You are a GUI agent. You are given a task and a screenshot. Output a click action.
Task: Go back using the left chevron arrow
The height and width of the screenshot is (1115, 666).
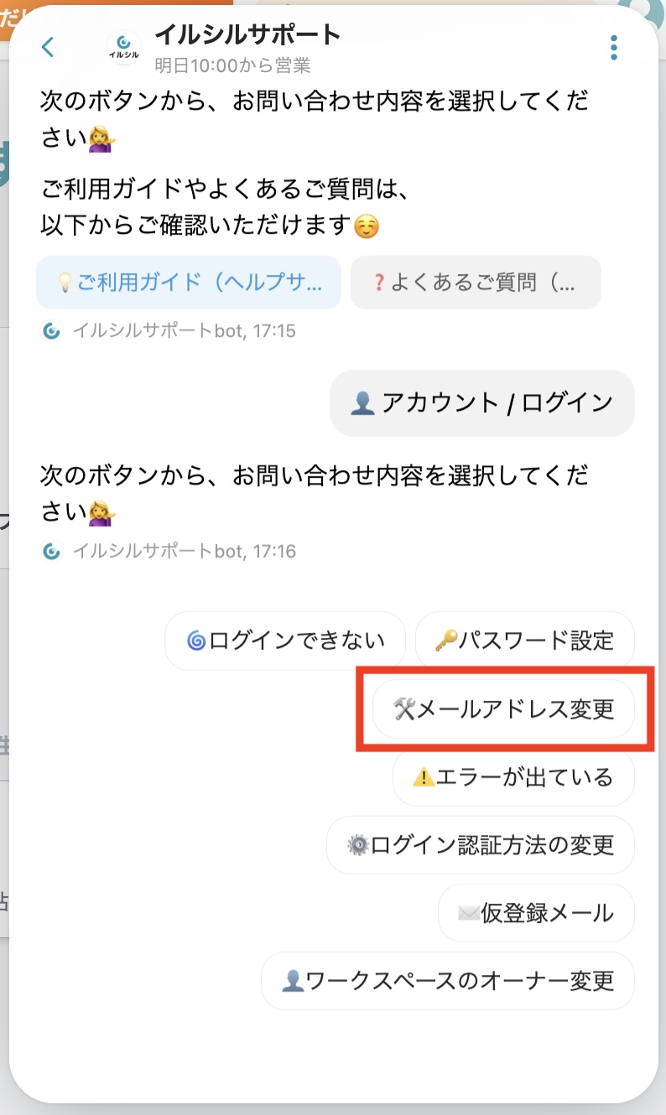[48, 47]
